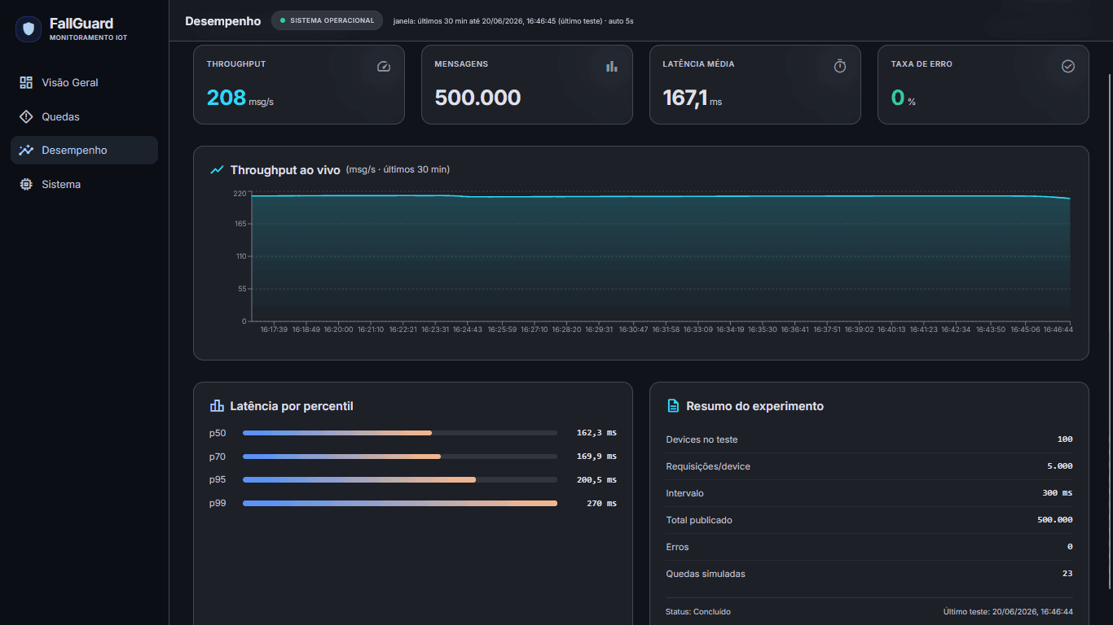Click the 16:17:39 chart time label
Viewport: 1113px width, 625px height.
(274, 330)
